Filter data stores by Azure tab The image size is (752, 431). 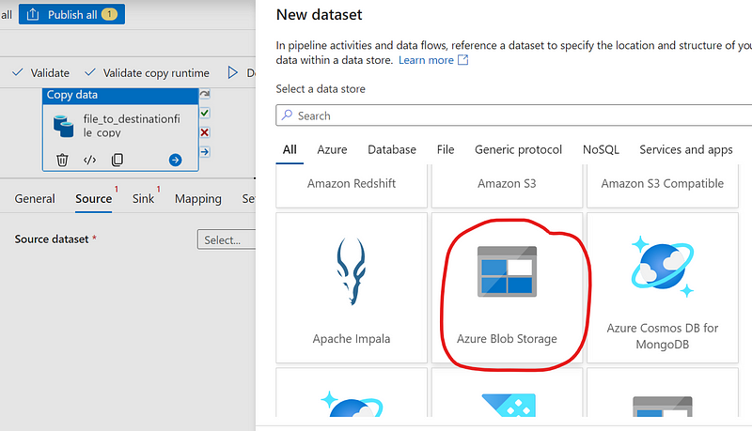coord(332,150)
